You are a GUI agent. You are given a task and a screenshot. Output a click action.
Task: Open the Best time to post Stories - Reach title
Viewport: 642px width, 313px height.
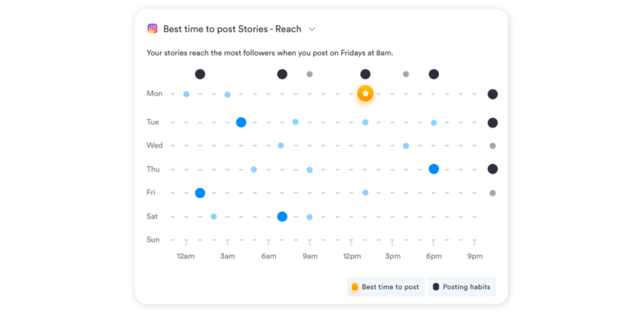tap(232, 29)
